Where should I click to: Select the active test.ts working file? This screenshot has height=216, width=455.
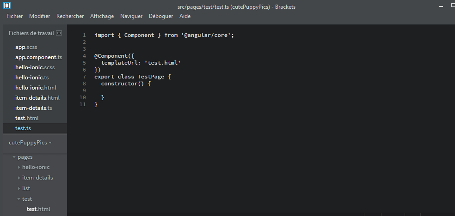23,128
